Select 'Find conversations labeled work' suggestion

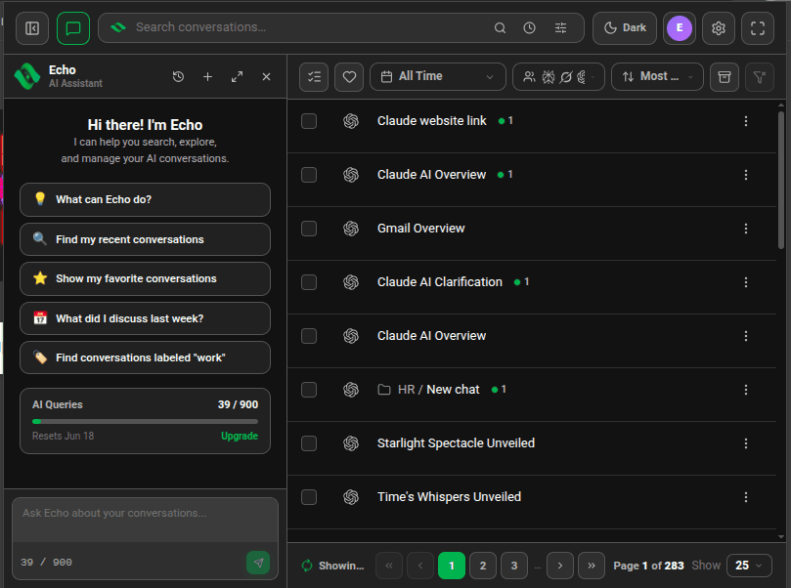[x=145, y=357]
